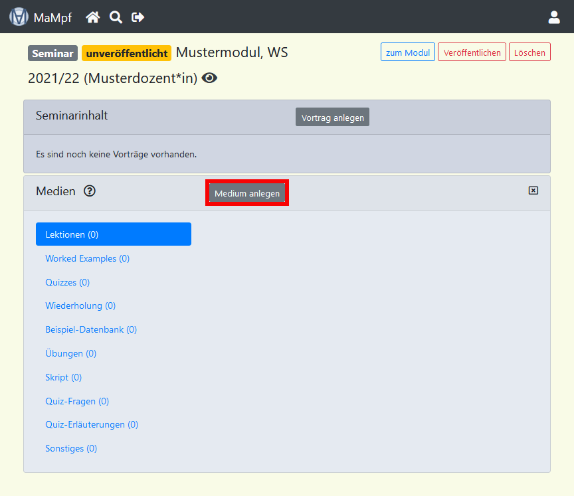Collapse the Medien panel with X icon

[x=533, y=191]
